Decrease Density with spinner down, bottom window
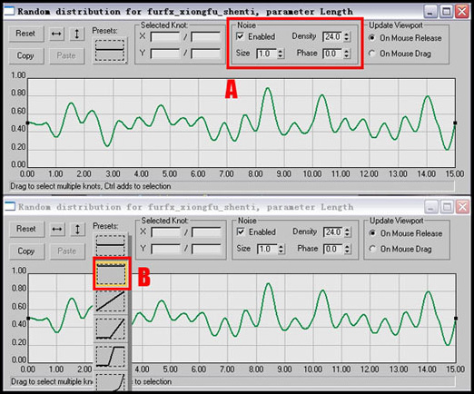The height and width of the screenshot is (394, 474). pos(348,235)
